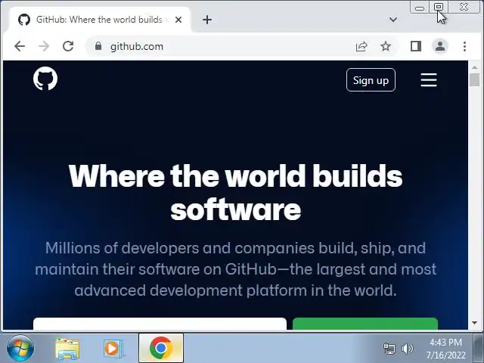Image resolution: width=484 pixels, height=363 pixels.
Task: Reload the github.com page
Action: click(68, 46)
